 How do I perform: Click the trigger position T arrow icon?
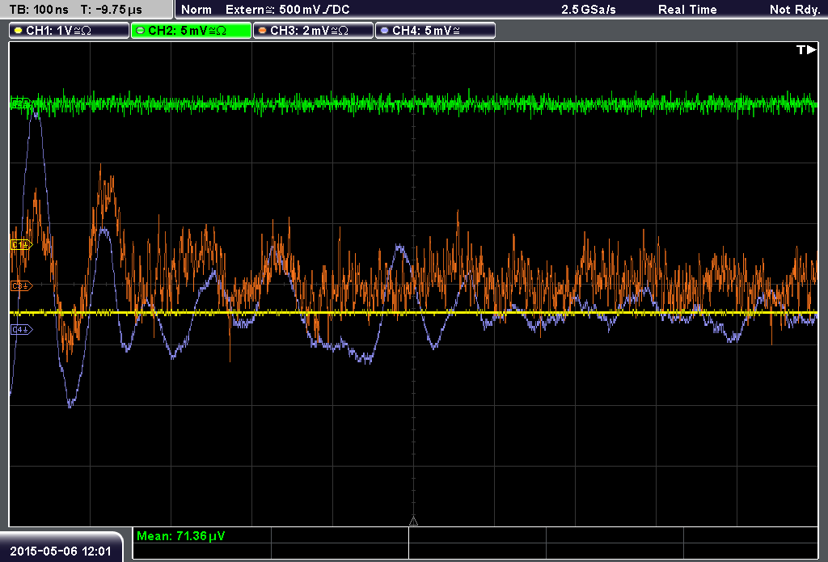pyautogui.click(x=806, y=49)
